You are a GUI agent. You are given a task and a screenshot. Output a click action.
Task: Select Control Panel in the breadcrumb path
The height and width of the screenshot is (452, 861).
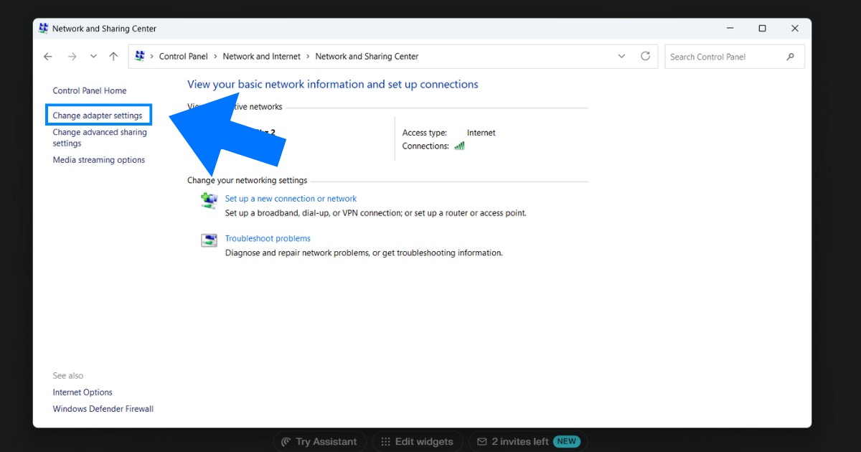(183, 56)
